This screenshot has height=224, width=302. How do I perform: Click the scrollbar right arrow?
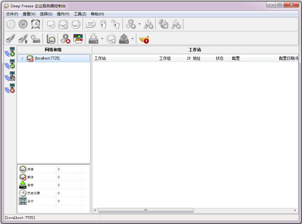[x=295, y=210]
